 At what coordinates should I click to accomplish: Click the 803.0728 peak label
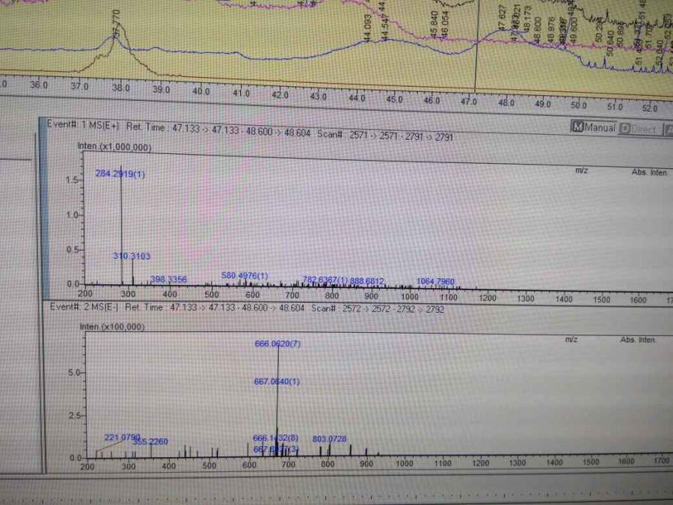[329, 439]
